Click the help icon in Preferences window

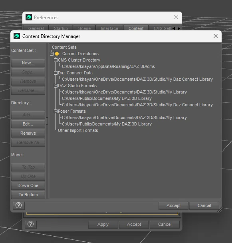(x=30, y=224)
